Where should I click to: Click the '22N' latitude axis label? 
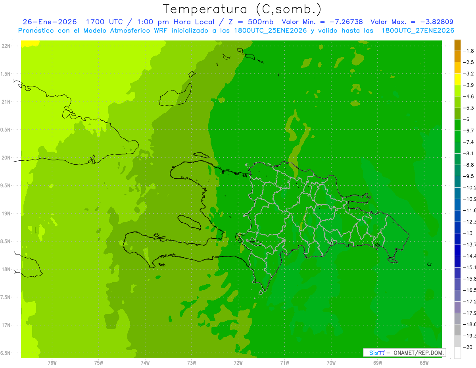pyautogui.click(x=6, y=46)
